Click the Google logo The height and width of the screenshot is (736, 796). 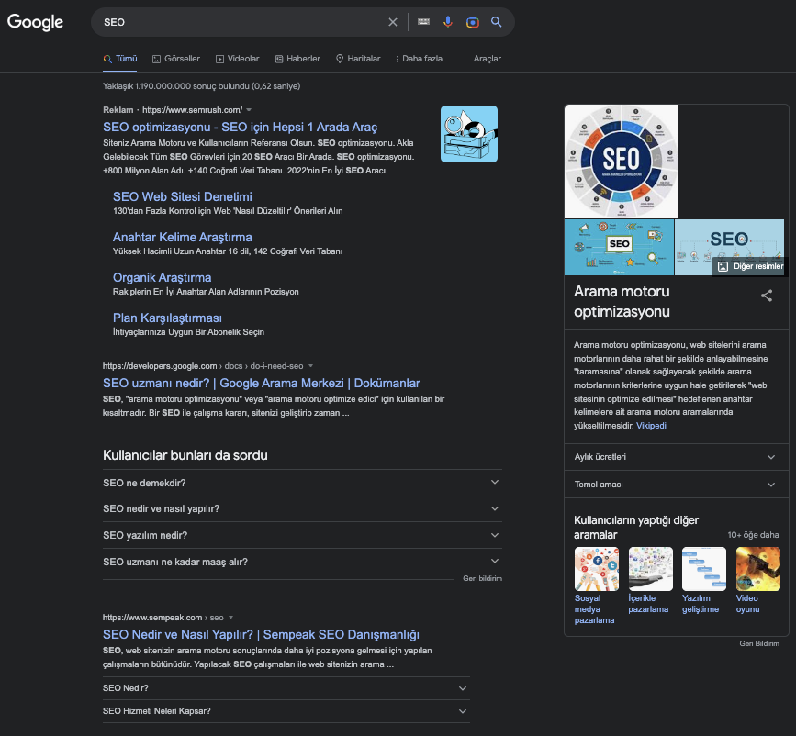coord(36,22)
